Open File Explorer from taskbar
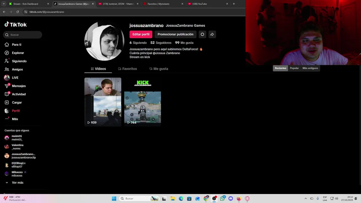The image size is (361, 203). [173, 198]
